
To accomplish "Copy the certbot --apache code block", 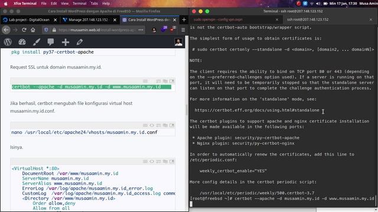I will [165, 81].
